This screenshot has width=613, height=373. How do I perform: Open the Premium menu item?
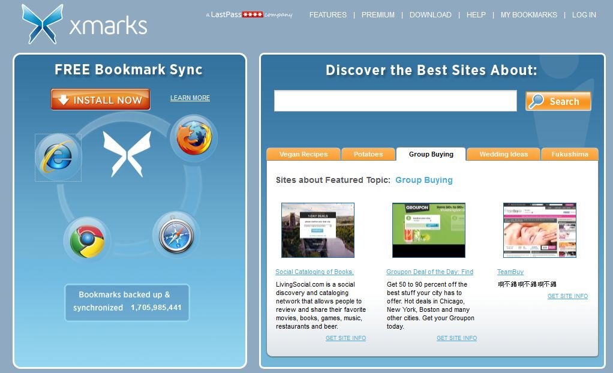pos(378,15)
